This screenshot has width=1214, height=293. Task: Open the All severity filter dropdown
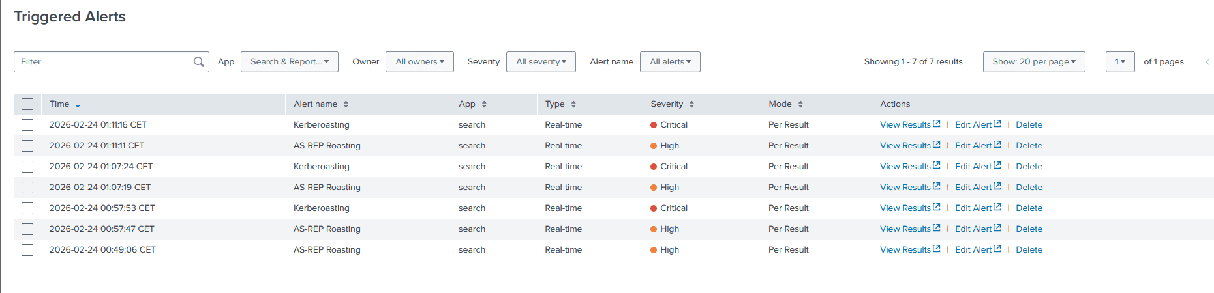tap(541, 62)
